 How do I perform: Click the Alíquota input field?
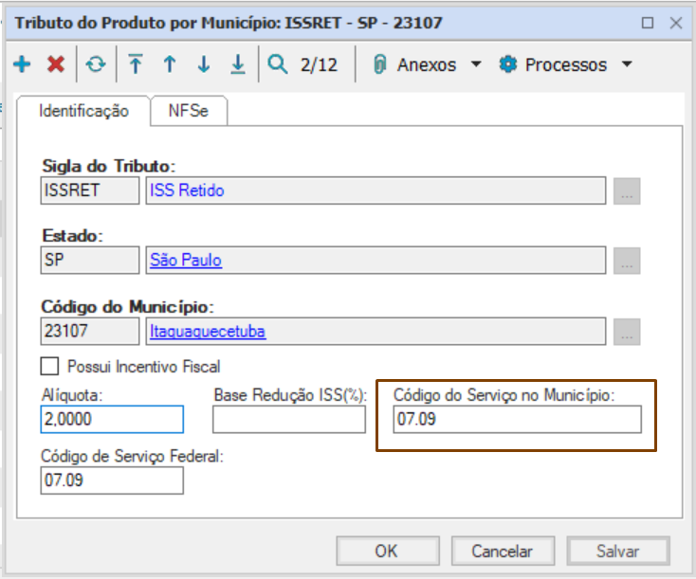tap(112, 419)
